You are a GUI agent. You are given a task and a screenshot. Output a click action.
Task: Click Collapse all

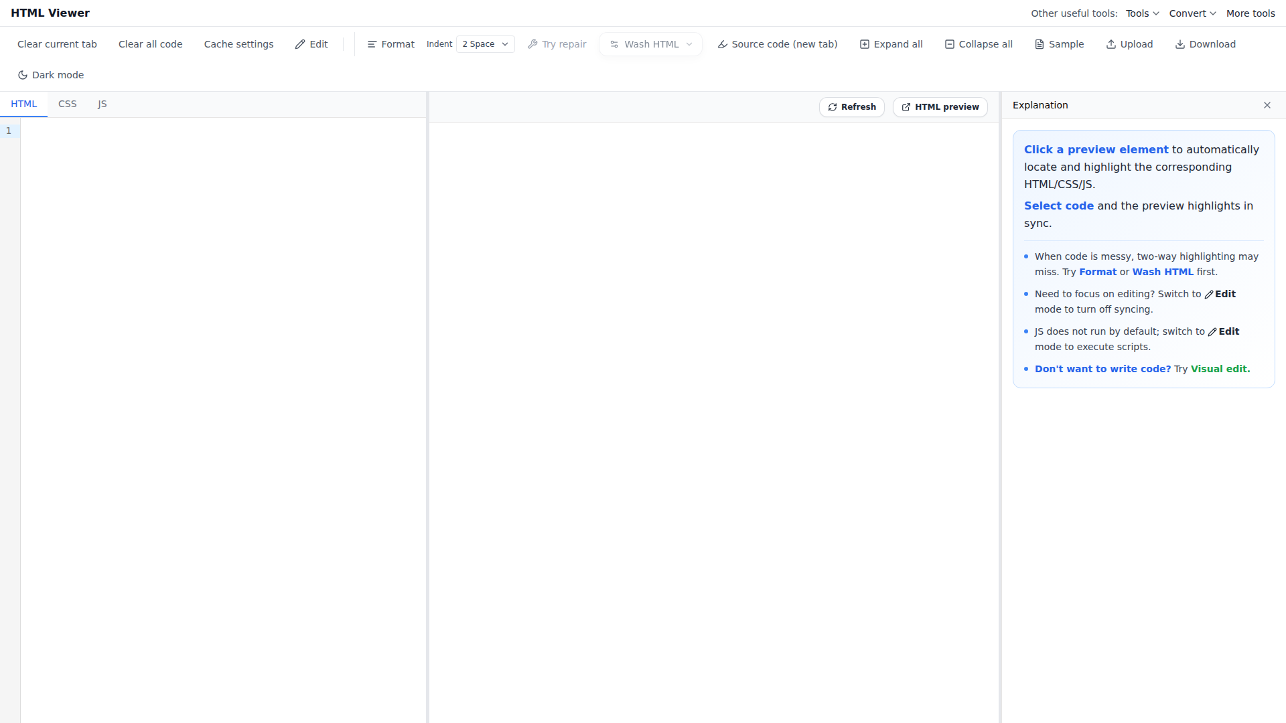tap(979, 44)
